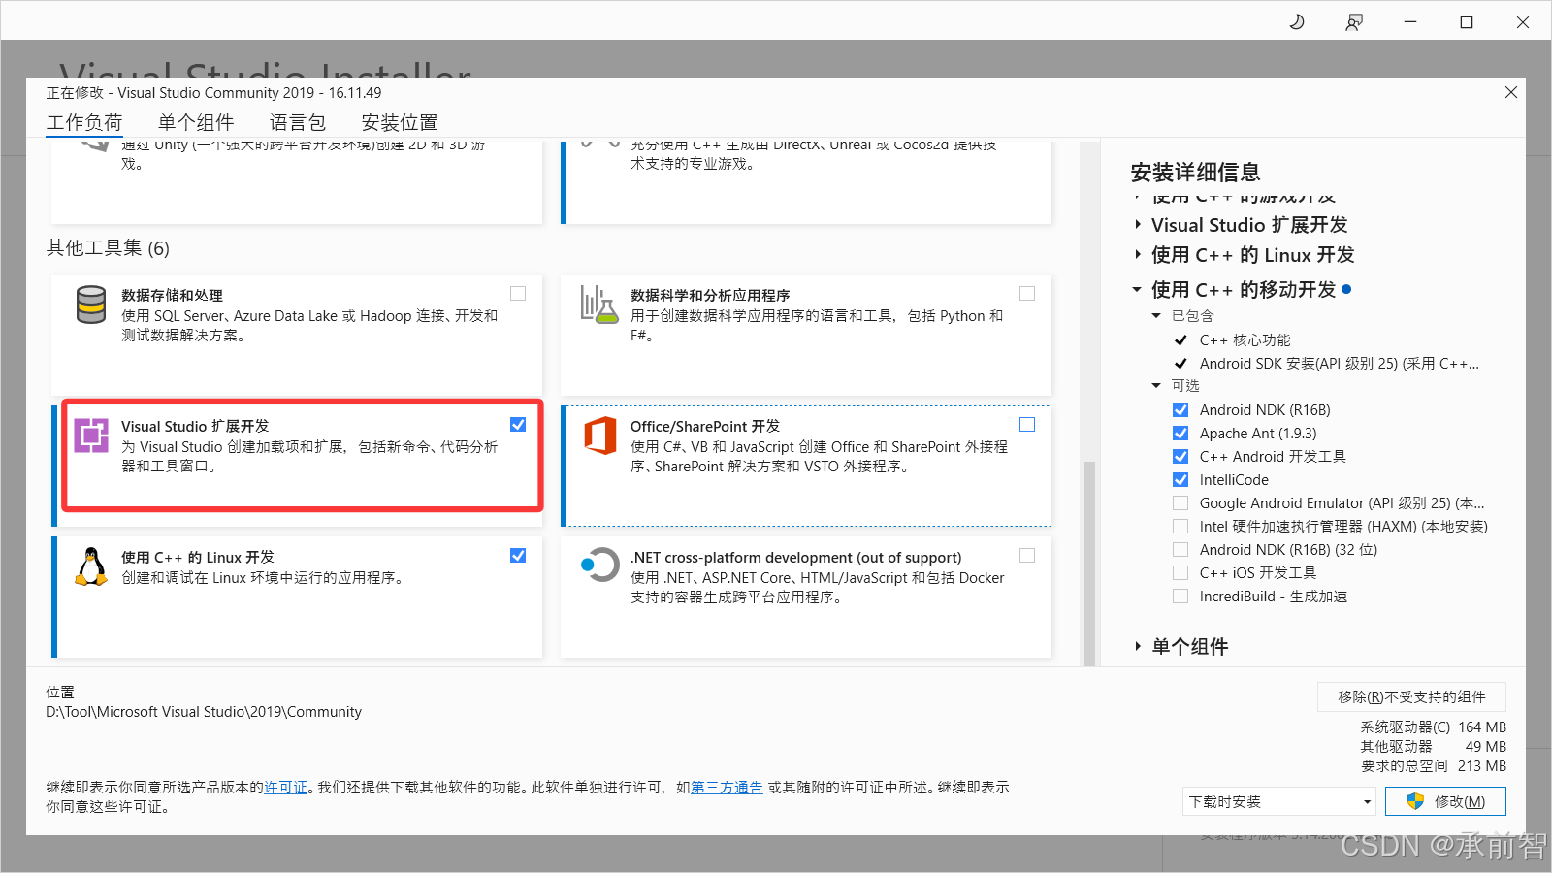The image size is (1552, 873).
Task: Check the IncrediBuild build acceleration option
Action: pos(1180,596)
